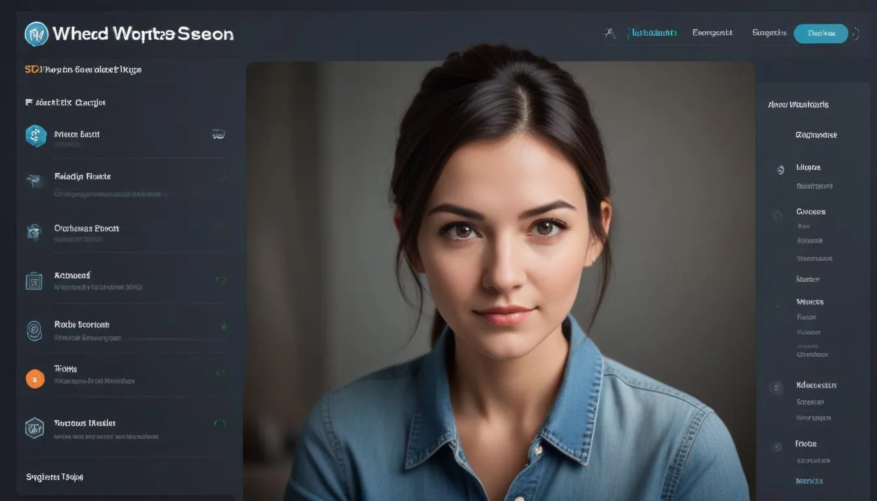
Task: Click the camera-shaped icon in the third left row
Action: [34, 232]
